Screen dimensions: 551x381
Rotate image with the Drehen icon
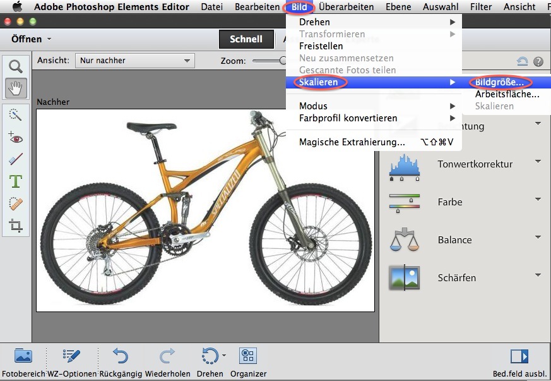point(210,356)
